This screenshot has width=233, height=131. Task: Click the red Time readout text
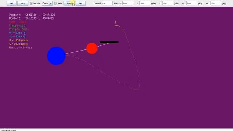(x=17, y=22)
